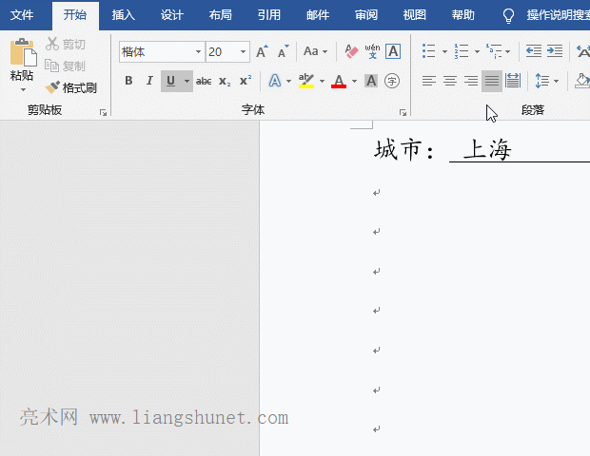The image size is (590, 456).
Task: Open Clipboard pane launcher
Action: (x=103, y=112)
